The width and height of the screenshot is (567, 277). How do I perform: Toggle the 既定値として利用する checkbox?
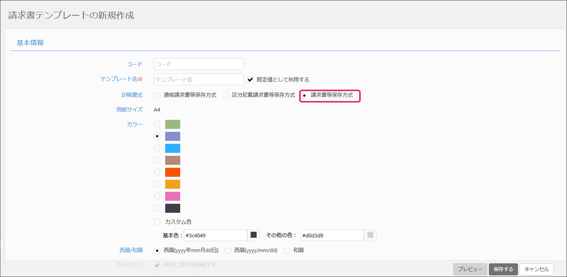pyautogui.click(x=250, y=79)
